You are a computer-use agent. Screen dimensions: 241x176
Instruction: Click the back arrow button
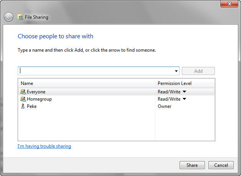pyautogui.click(x=8, y=17)
